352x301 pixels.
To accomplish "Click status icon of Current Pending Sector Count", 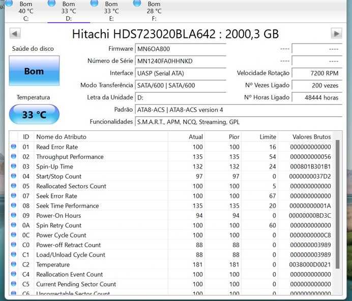I will pos(13,284).
